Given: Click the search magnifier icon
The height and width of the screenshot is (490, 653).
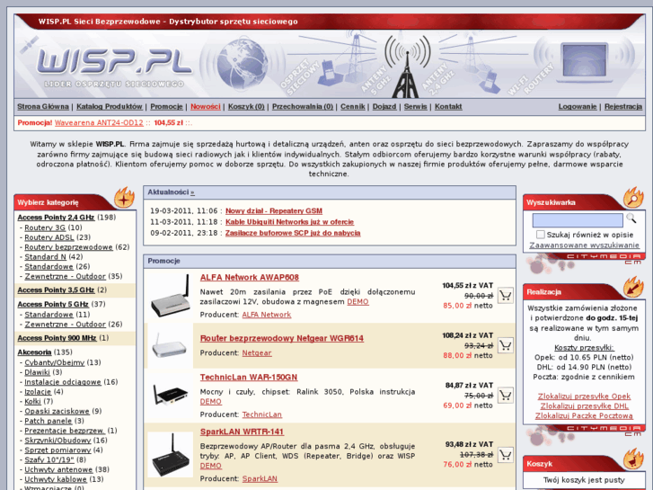Looking at the screenshot, I should [x=631, y=218].
